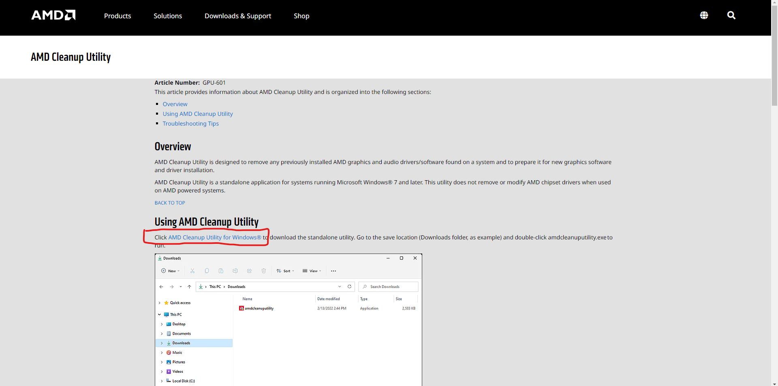The width and height of the screenshot is (778, 386).
Task: Select Local Disk (C:) in the navigation pane
Action: [184, 381]
